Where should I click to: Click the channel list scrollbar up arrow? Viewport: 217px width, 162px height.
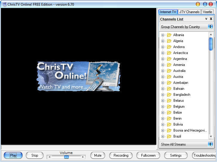pyautogui.click(x=211, y=34)
